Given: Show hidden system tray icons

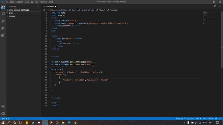Looking at the screenshot, I should (184, 123).
